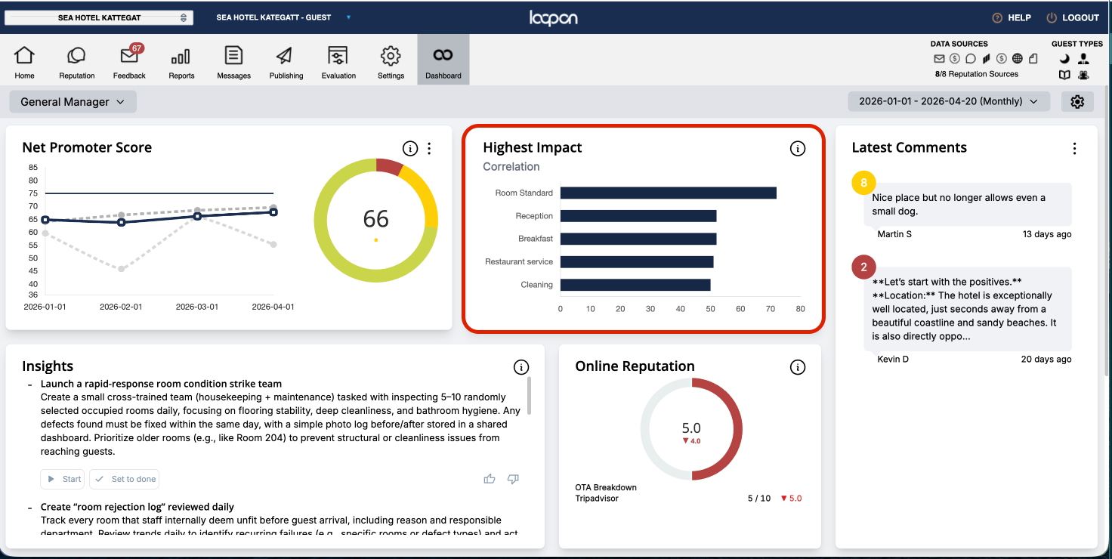Click the dashboard gear settings button
The height and width of the screenshot is (559, 1112).
coord(1077,101)
